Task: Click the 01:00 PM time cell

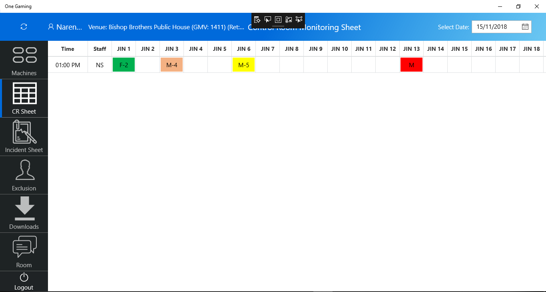Action: [68, 65]
